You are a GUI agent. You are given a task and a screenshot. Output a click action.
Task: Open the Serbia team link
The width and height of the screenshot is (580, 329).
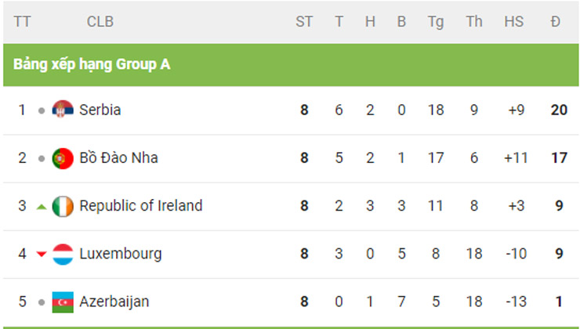100,110
